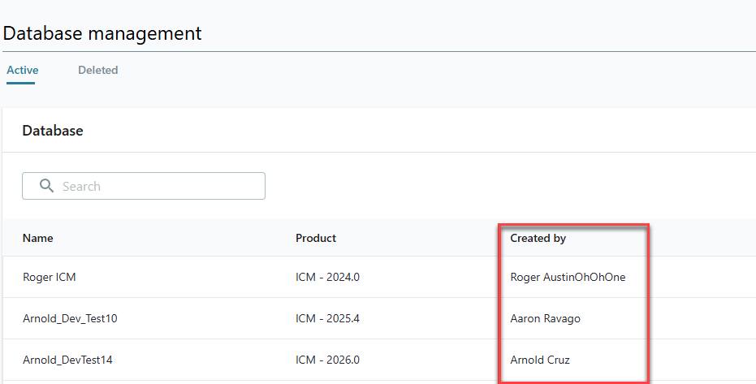756x384 pixels.
Task: Click the ICM - 2025.4 product cell
Action: (x=327, y=318)
